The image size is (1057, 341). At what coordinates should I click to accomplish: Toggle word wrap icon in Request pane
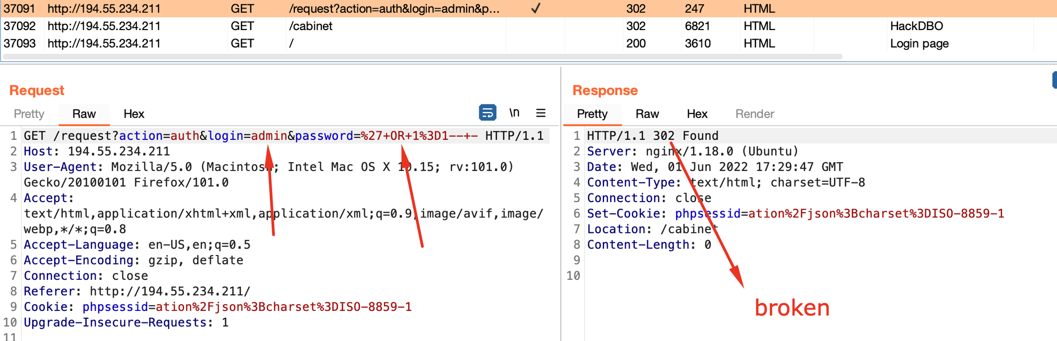click(x=487, y=113)
